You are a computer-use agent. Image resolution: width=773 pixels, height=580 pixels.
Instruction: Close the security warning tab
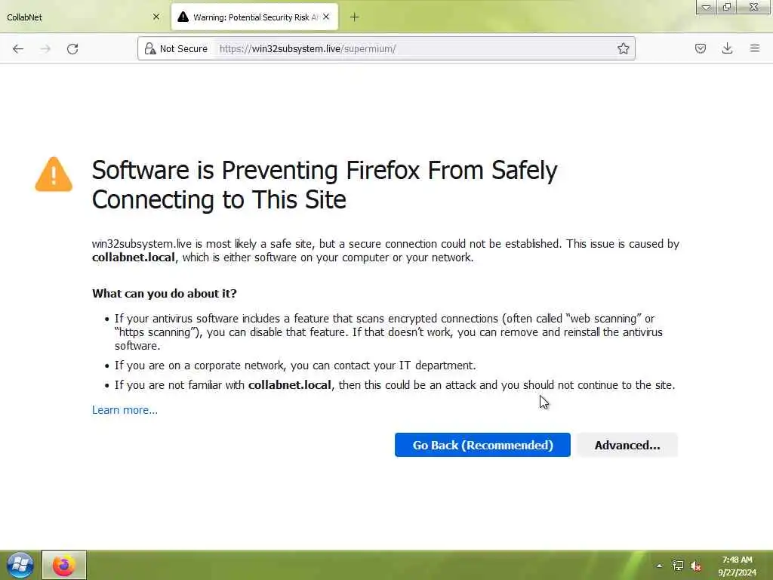[326, 17]
